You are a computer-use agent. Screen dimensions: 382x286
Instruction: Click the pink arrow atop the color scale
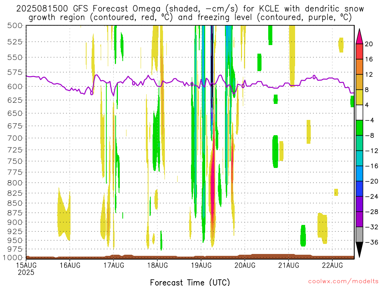click(359, 36)
